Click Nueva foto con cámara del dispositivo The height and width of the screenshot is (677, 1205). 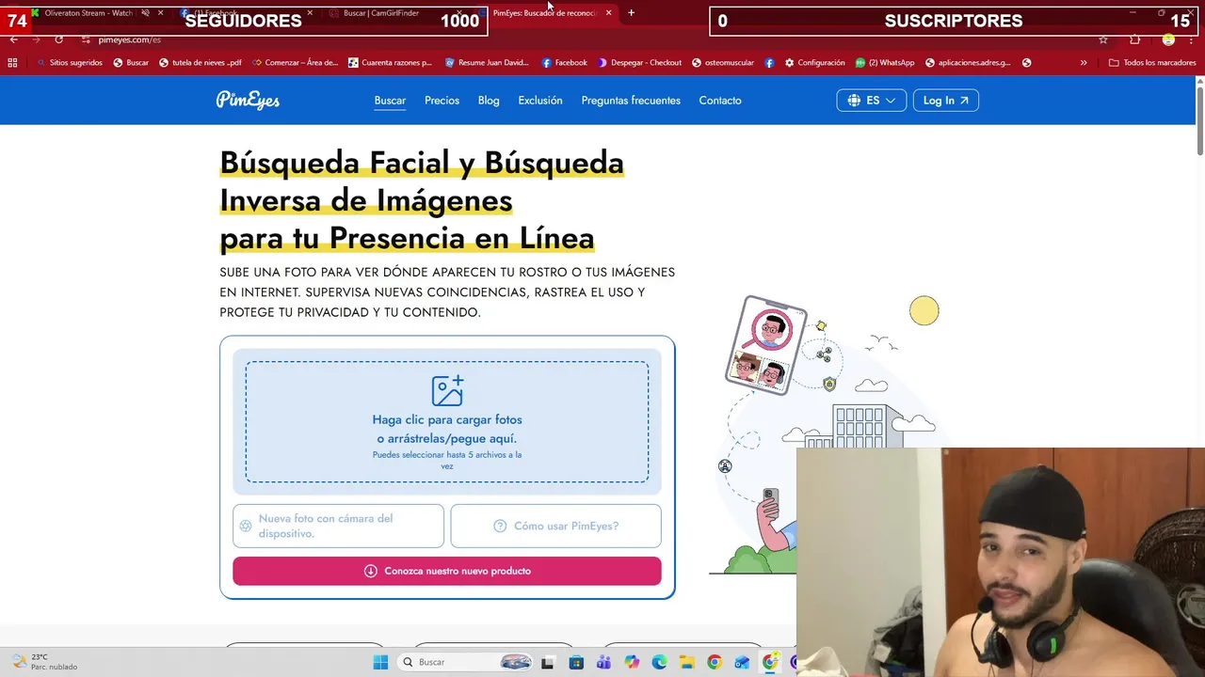[339, 526]
